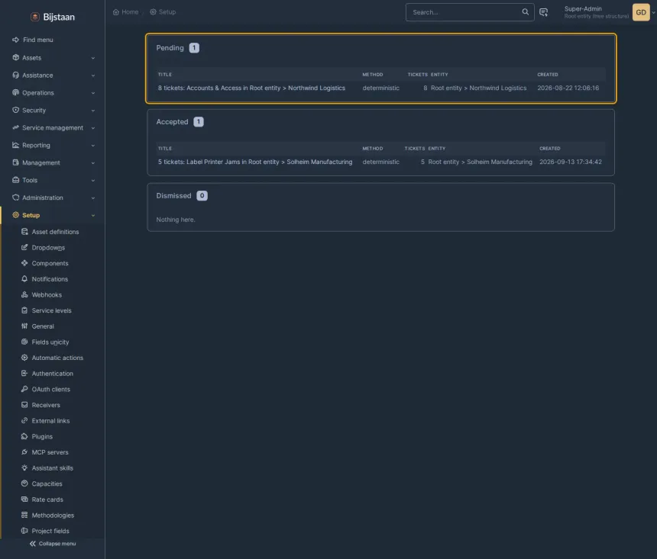657x559 pixels.
Task: Expand the Management menu chevron
Action: (x=93, y=162)
